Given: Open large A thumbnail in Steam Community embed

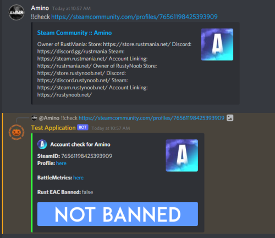Looking at the screenshot, I should (x=217, y=44).
